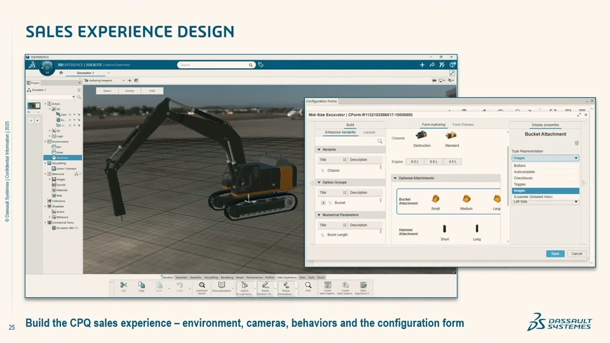Image resolution: width=610 pixels, height=343 pixels.
Task: Select the Robot Orientation tool
Action: 286,288
